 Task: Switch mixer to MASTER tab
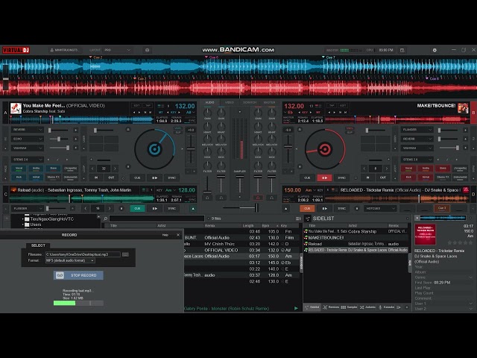click(x=269, y=103)
